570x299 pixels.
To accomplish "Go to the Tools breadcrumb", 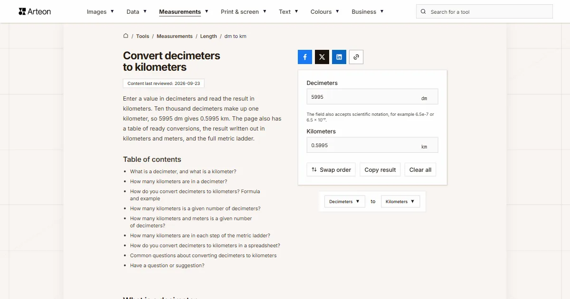I will 142,36.
